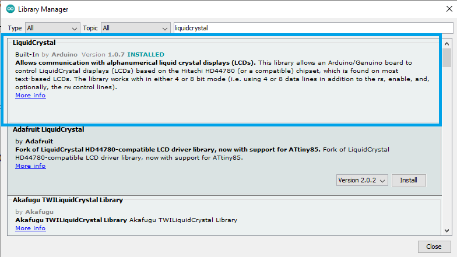Image resolution: width=457 pixels, height=257 pixels.
Task: Open More info for Adafruit LiquidCrystal
Action: [x=30, y=166]
